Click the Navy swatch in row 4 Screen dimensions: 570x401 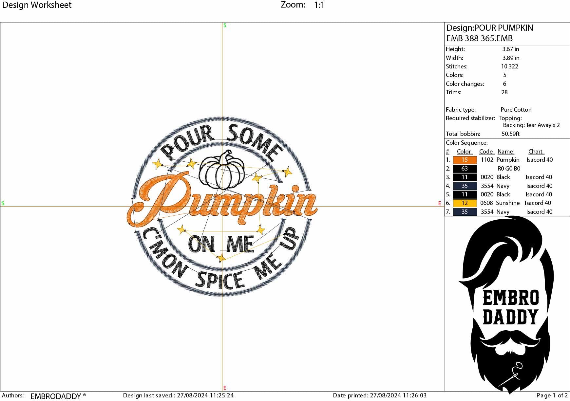click(x=465, y=186)
